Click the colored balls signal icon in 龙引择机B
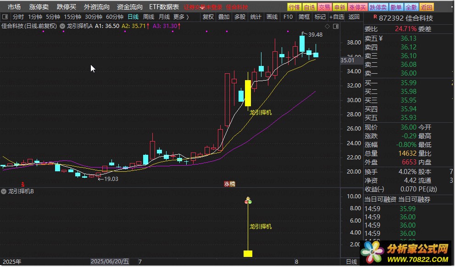Image resolution: width=456 pixels, height=267 pixels. click(x=248, y=201)
